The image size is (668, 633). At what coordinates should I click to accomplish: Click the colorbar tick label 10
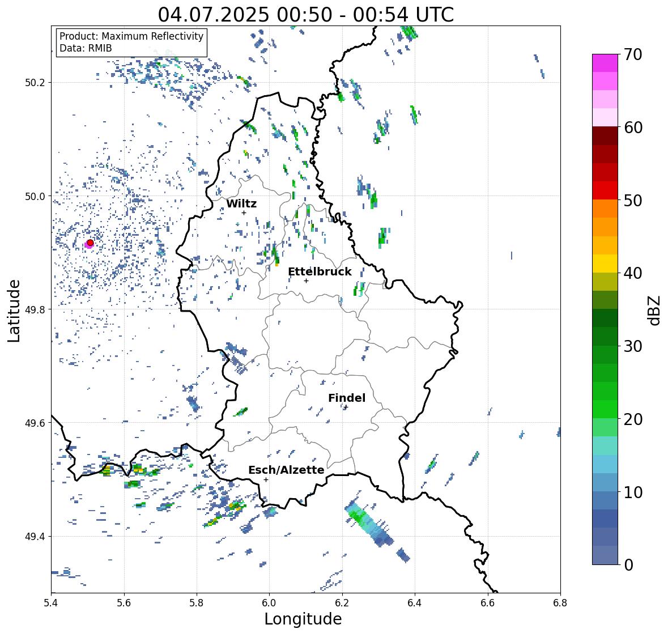click(x=633, y=492)
